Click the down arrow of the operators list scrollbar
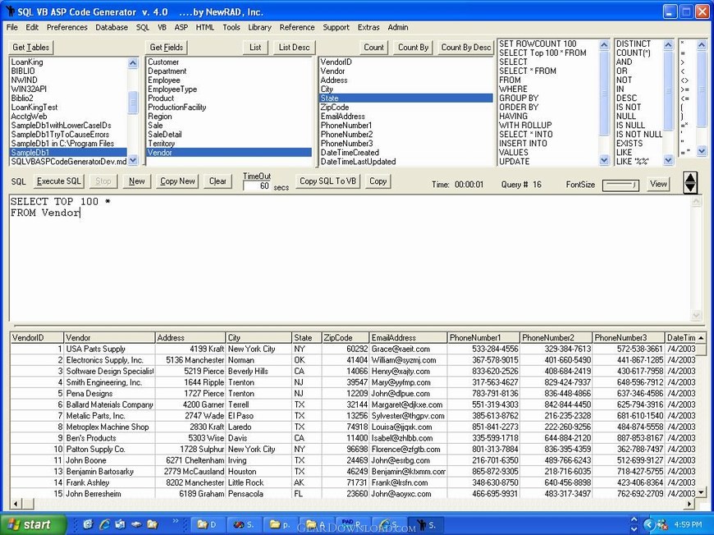 coord(702,151)
